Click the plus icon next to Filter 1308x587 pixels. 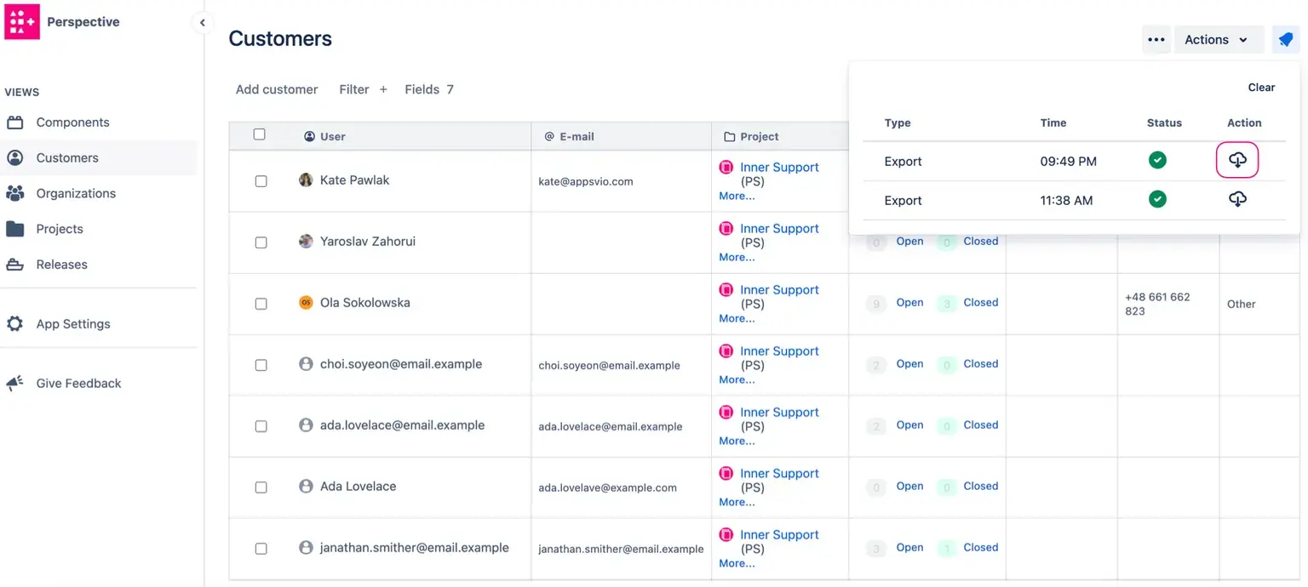(x=383, y=89)
